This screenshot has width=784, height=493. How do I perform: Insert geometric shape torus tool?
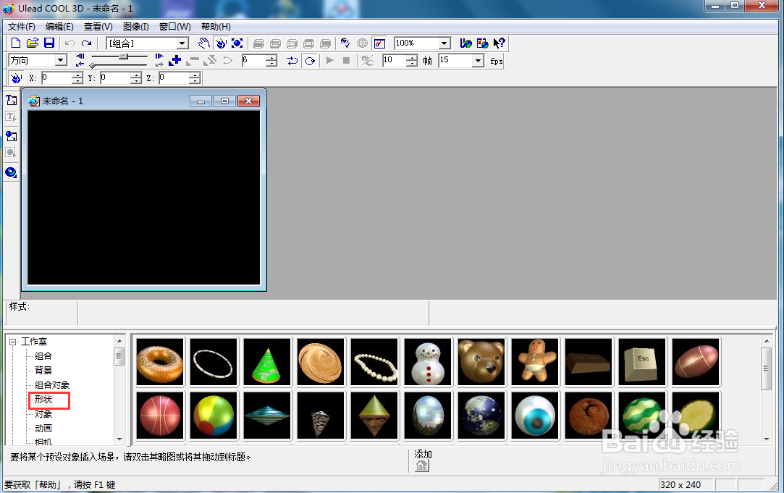[11, 172]
